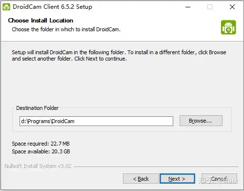The image size is (244, 191).
Task: Click the "Space required: 22.7 MB" text
Action: (41, 144)
